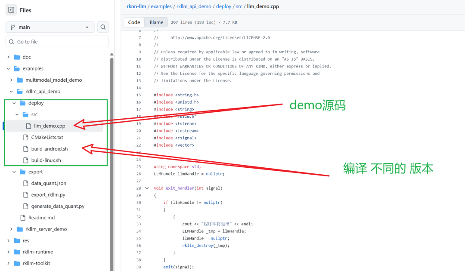Open the main branch dropdown
465x271 pixels.
(50, 27)
